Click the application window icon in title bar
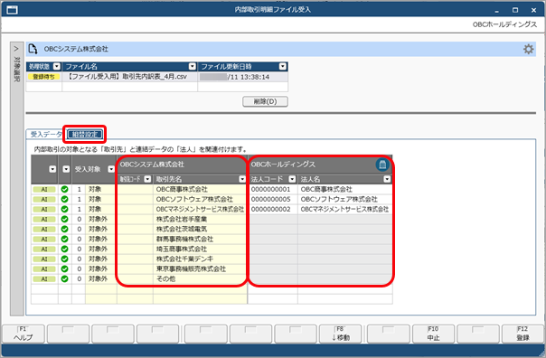The height and width of the screenshot is (358, 546). (x=12, y=10)
